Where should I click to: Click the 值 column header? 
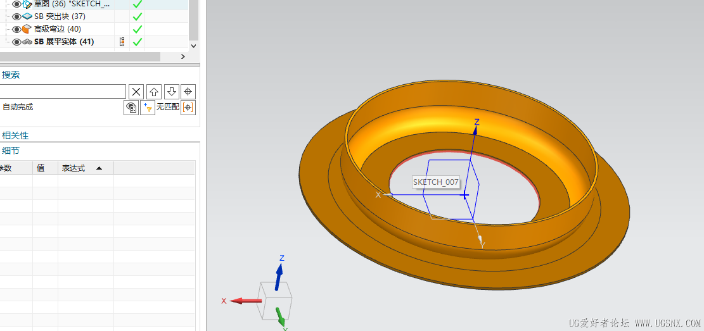coord(41,168)
